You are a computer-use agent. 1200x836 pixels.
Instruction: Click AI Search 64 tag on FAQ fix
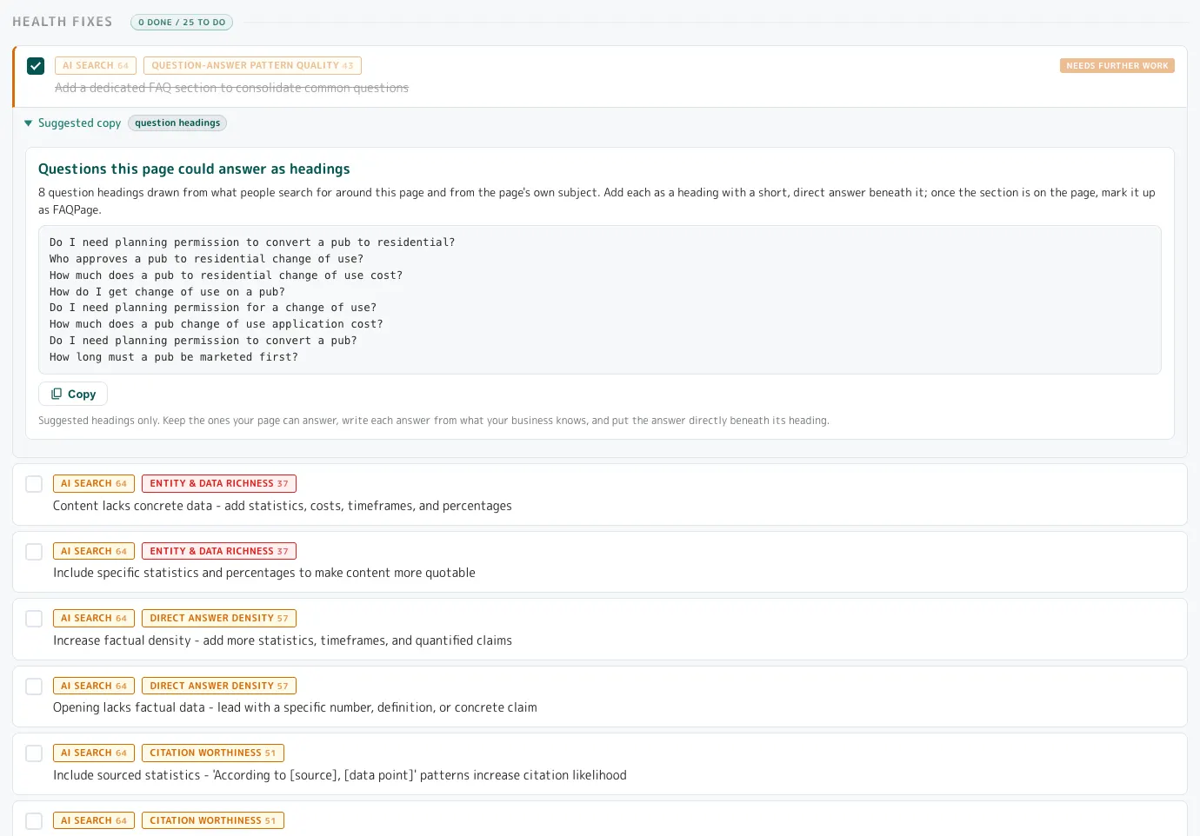pyautogui.click(x=96, y=65)
